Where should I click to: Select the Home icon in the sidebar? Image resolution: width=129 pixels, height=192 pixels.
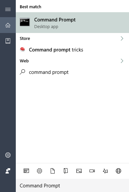8,25
